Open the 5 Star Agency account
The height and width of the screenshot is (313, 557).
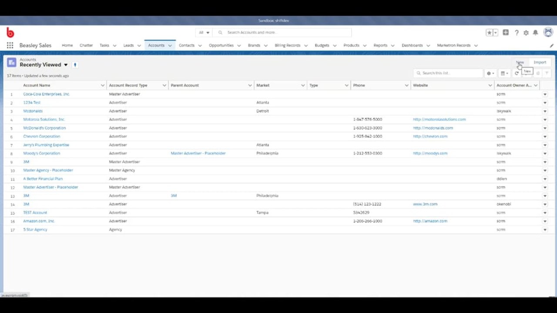(x=35, y=230)
